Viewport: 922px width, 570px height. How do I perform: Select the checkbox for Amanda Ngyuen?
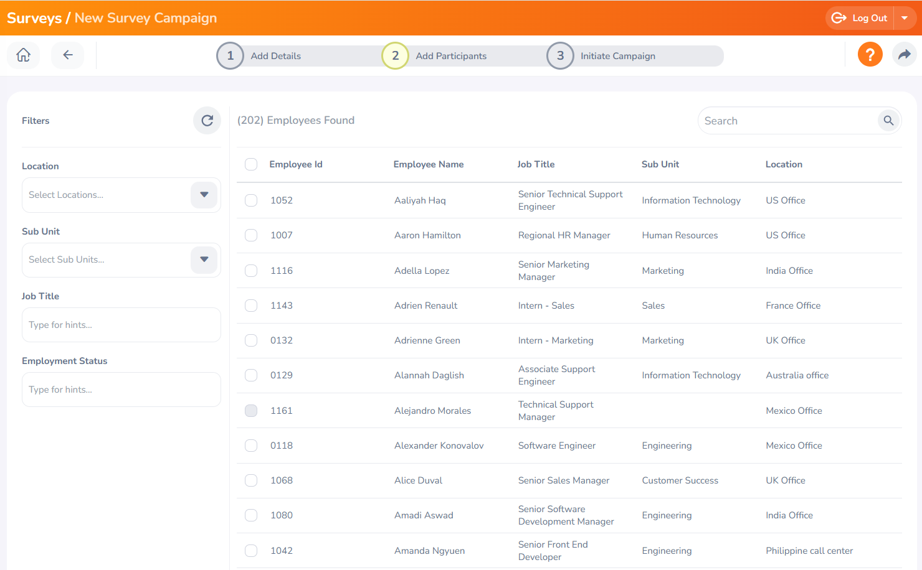[251, 551]
